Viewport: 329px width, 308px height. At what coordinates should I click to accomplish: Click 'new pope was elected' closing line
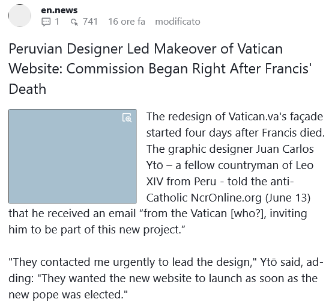pyautogui.click(x=68, y=295)
